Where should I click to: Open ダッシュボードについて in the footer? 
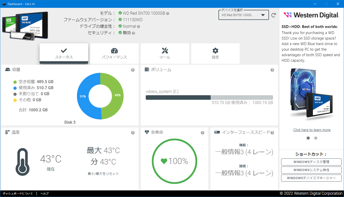(18, 193)
